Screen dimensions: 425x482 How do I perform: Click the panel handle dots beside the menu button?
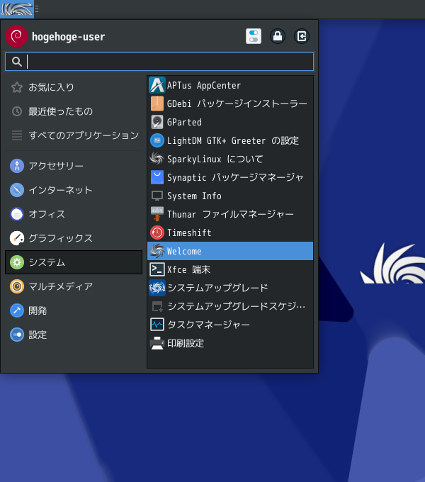[37, 9]
